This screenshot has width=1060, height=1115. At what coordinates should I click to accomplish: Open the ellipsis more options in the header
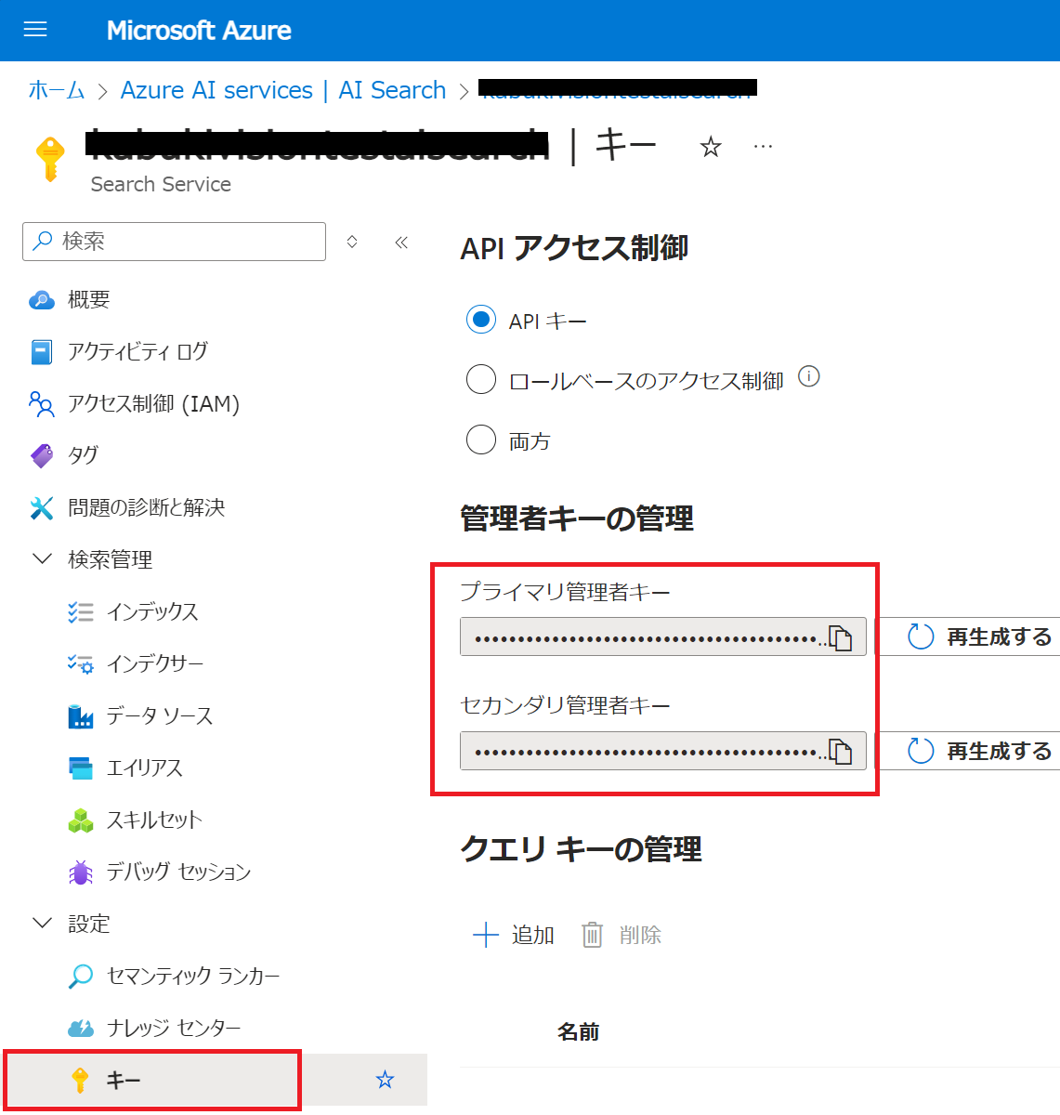click(763, 146)
